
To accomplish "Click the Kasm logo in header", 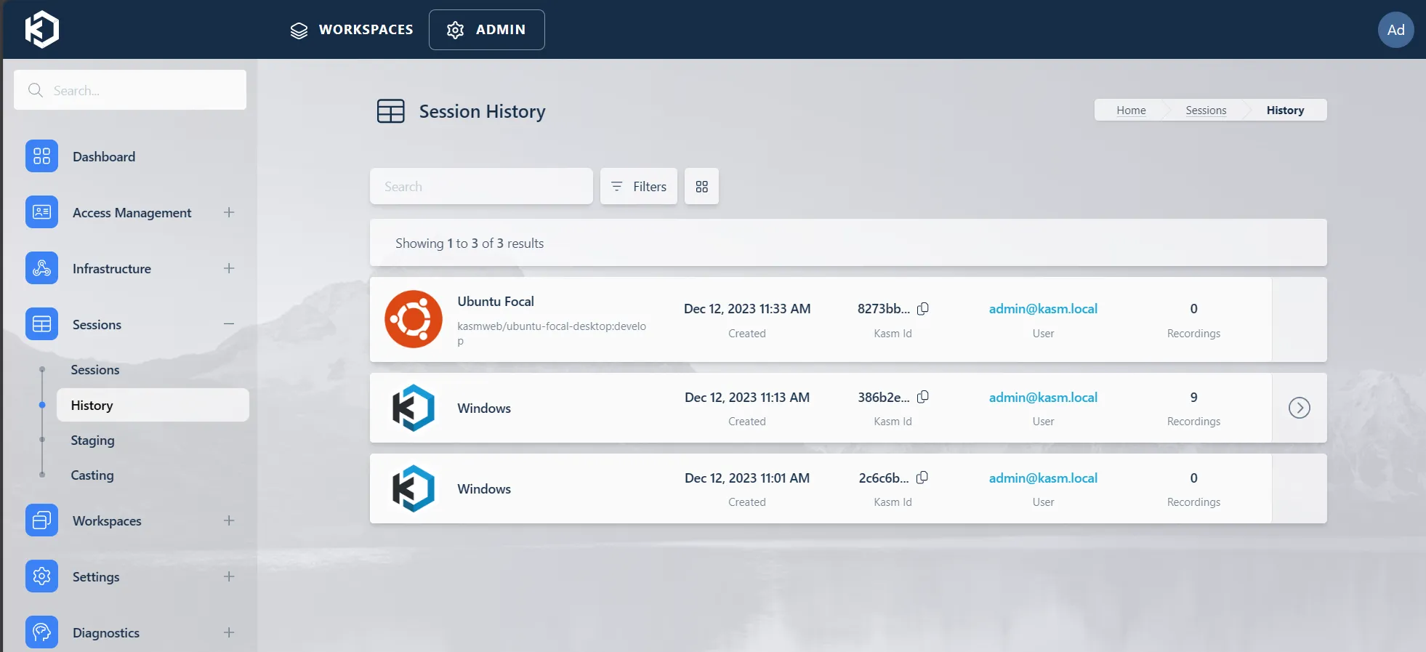I will (x=42, y=30).
